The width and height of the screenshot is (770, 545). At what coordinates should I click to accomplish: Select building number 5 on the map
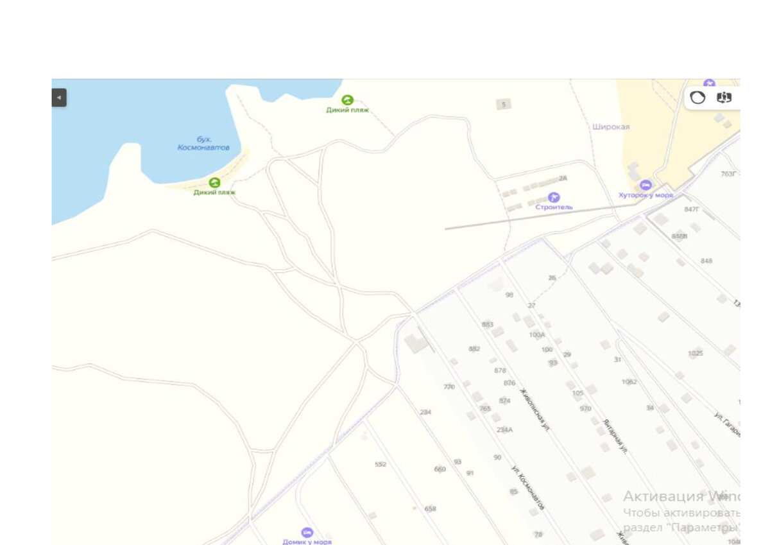coord(504,104)
